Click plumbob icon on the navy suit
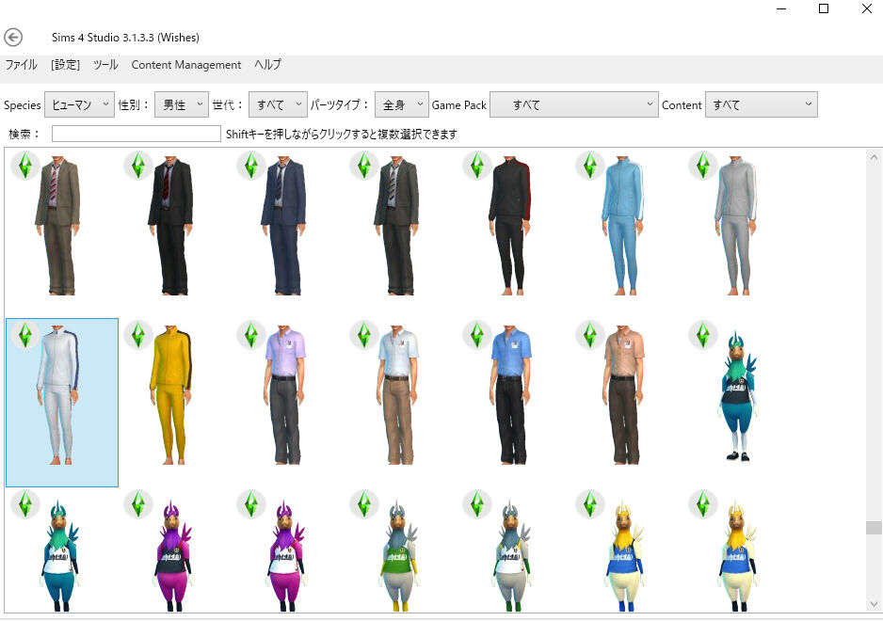The image size is (883, 621). click(x=251, y=166)
